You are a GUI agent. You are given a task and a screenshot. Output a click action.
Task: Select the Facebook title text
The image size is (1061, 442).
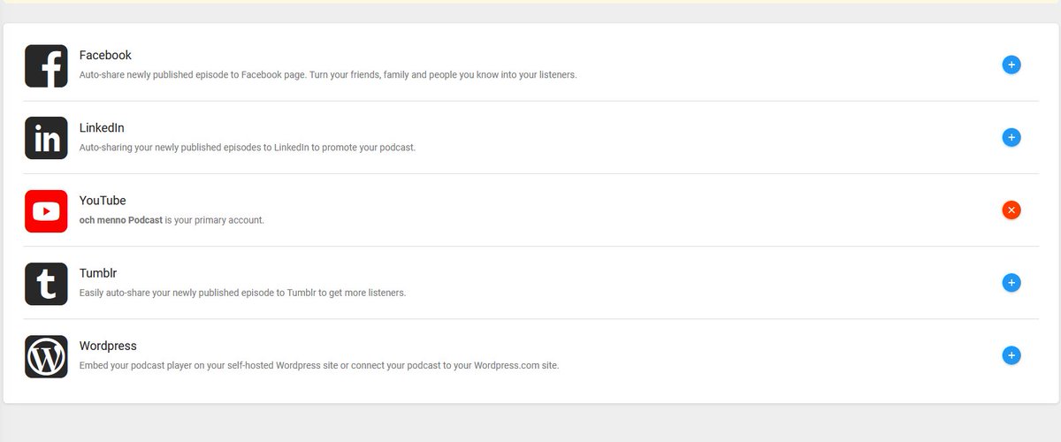coord(105,56)
